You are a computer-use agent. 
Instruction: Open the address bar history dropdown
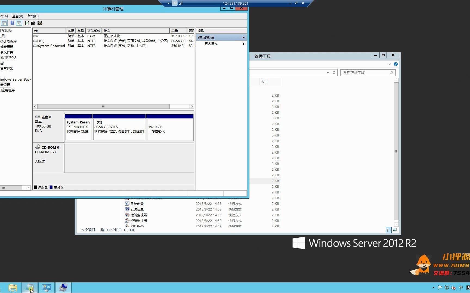328,73
